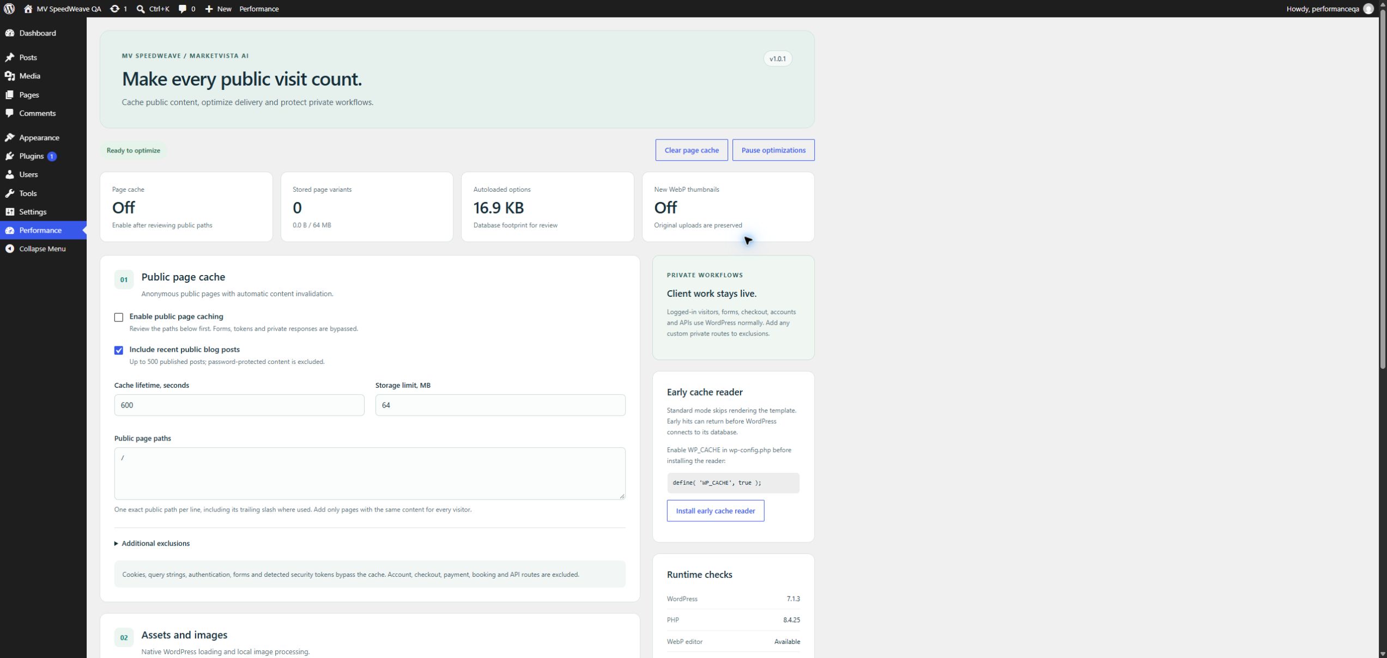Click the Appearance brush icon
The width and height of the screenshot is (1387, 658).
[x=9, y=138]
